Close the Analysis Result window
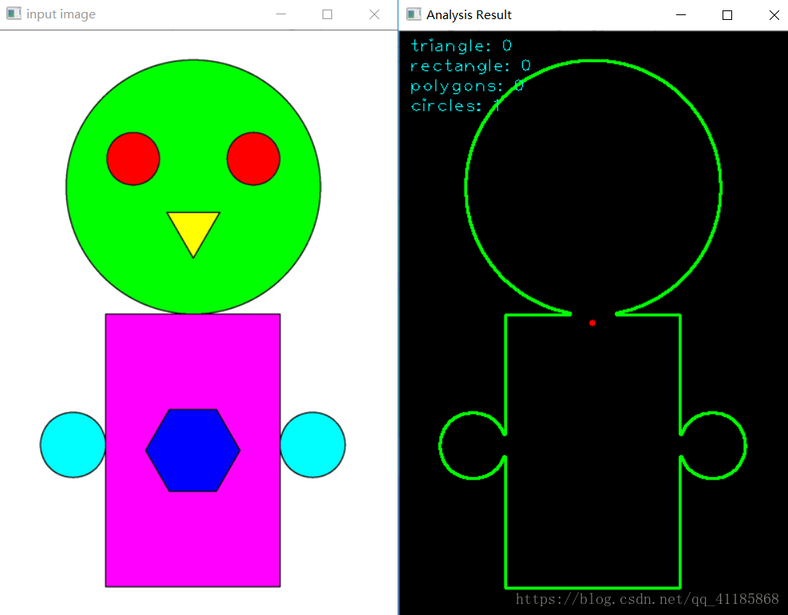 [774, 15]
